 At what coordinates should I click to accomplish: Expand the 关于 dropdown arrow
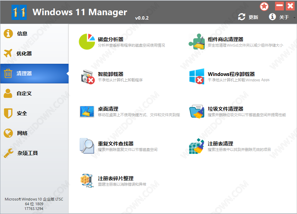pyautogui.click(x=295, y=18)
